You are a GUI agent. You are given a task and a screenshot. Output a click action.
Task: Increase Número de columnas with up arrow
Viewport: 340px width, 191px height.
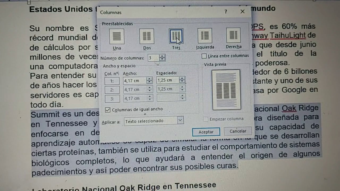coord(162,56)
